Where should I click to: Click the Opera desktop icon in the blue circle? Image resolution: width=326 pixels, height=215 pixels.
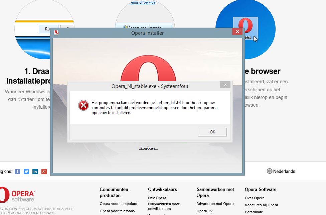246,28
